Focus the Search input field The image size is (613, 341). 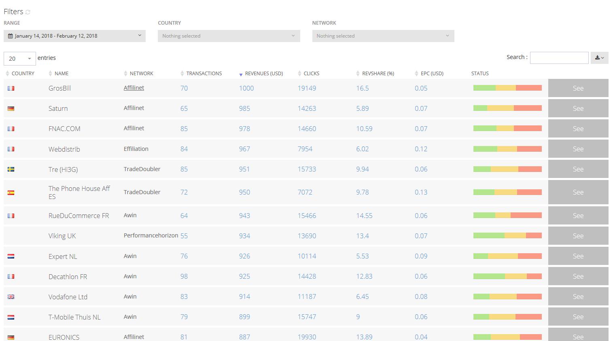(x=559, y=58)
